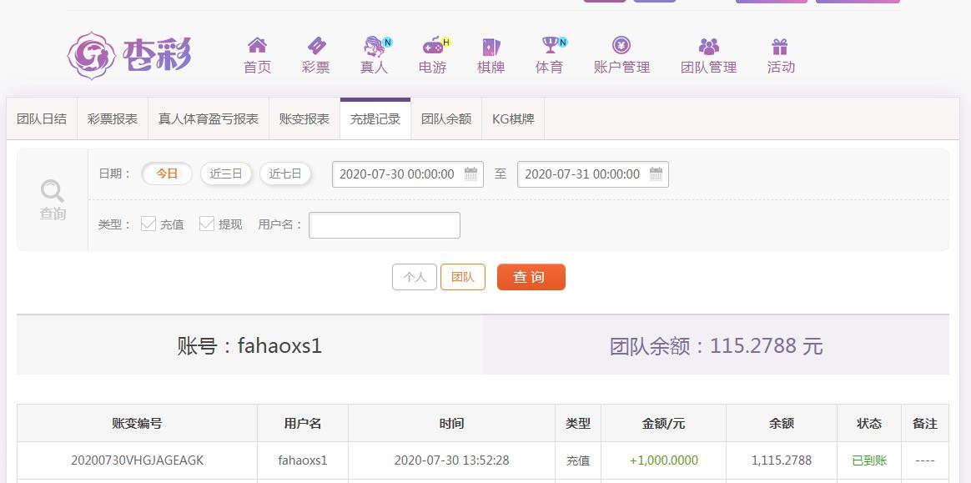Click the end date field 2020-07-31

pyautogui.click(x=592, y=174)
